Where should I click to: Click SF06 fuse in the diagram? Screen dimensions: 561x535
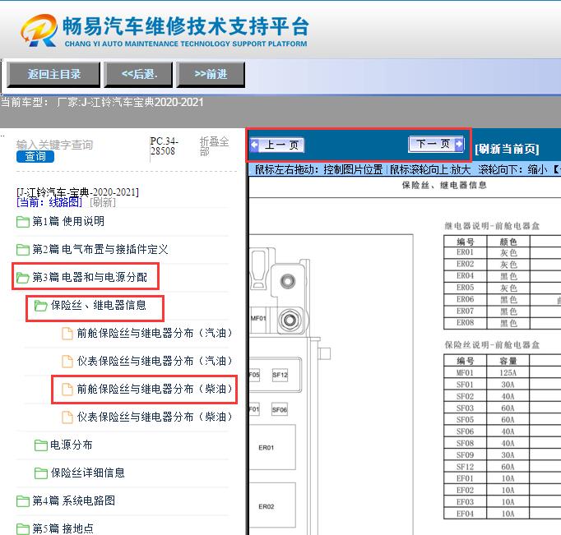[280, 409]
